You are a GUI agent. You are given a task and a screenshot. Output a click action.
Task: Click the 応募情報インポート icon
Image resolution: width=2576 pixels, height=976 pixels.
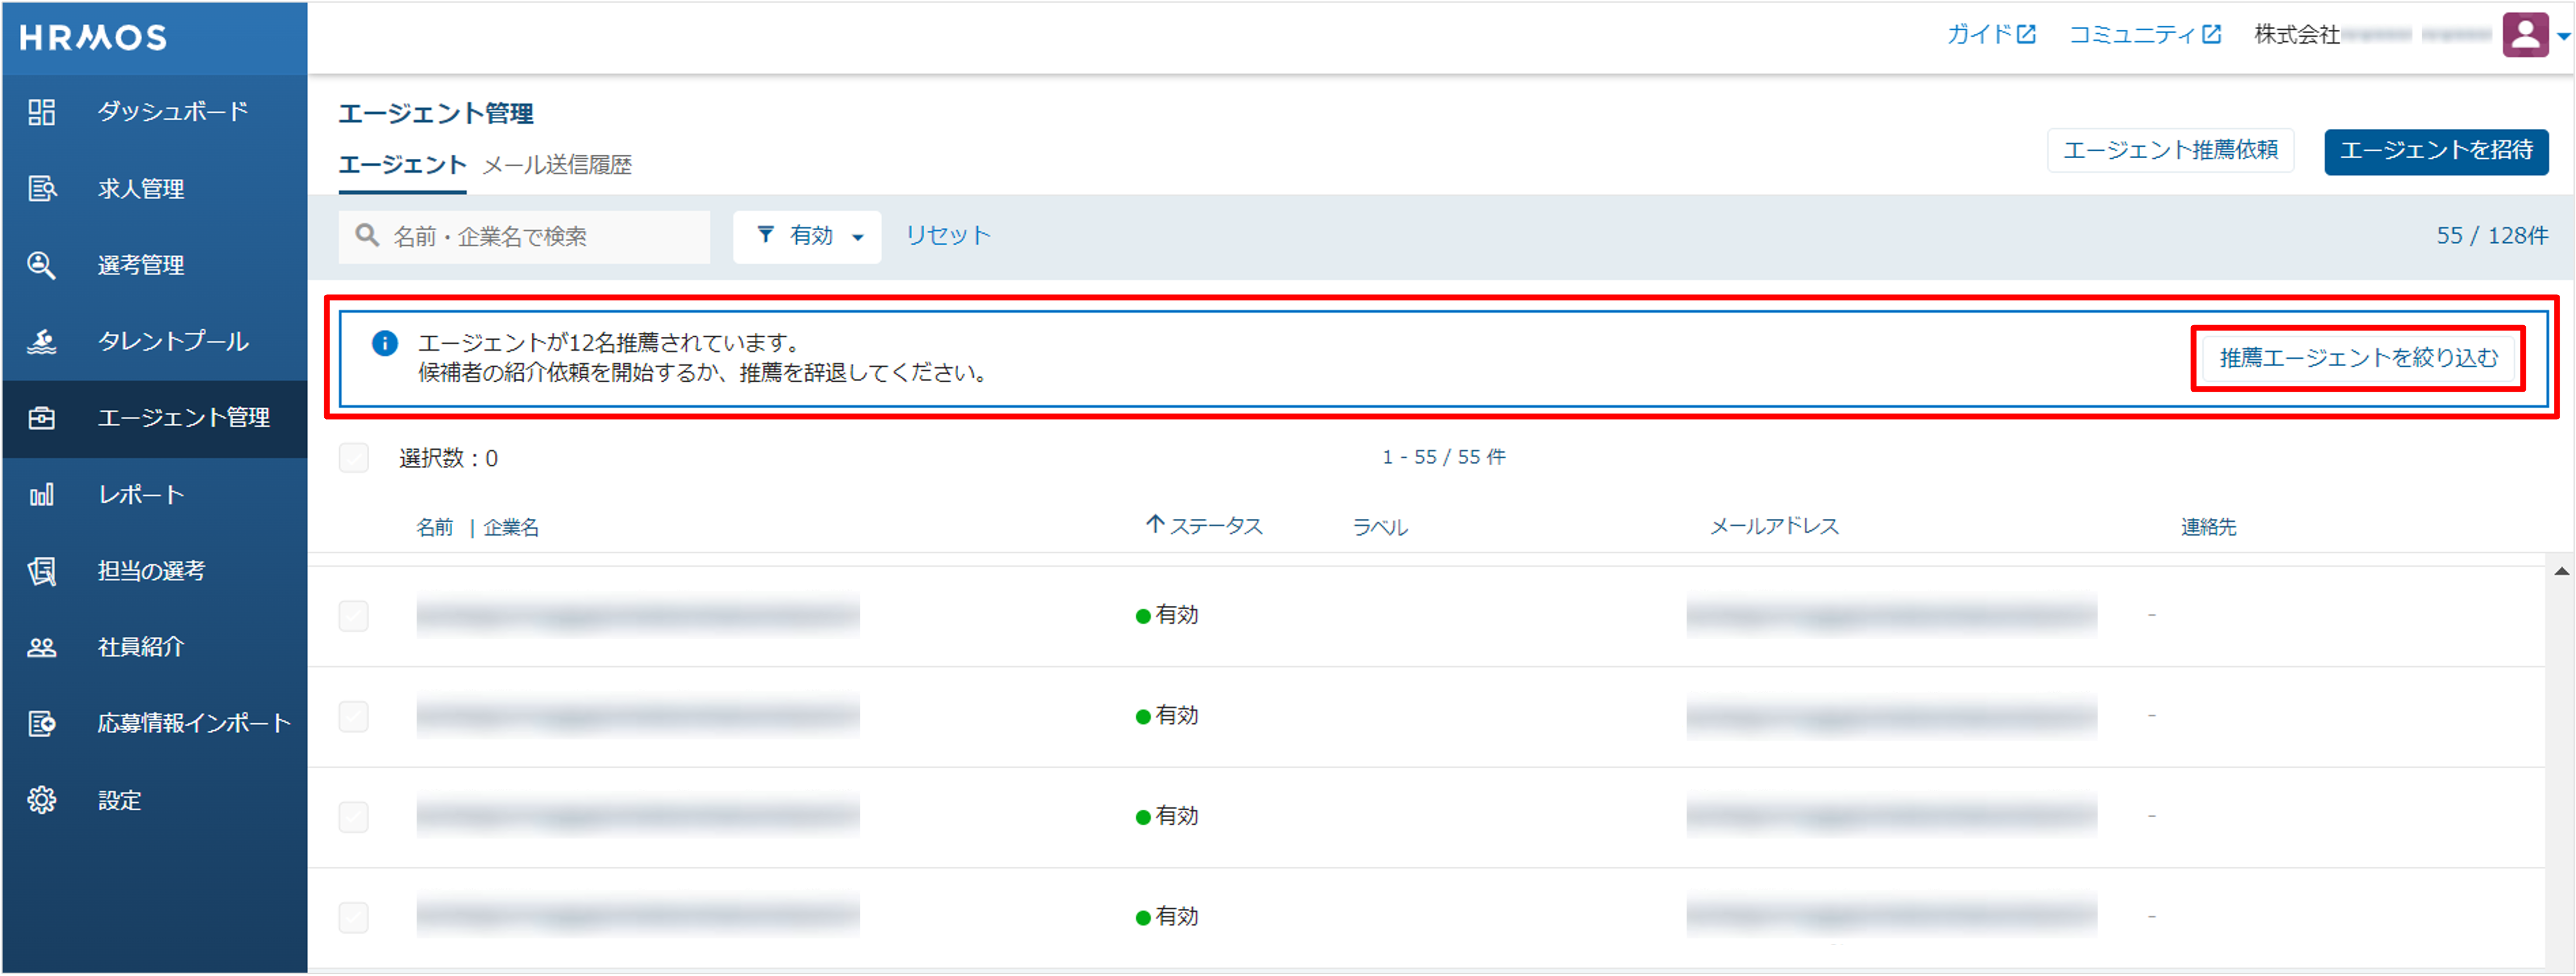click(41, 723)
